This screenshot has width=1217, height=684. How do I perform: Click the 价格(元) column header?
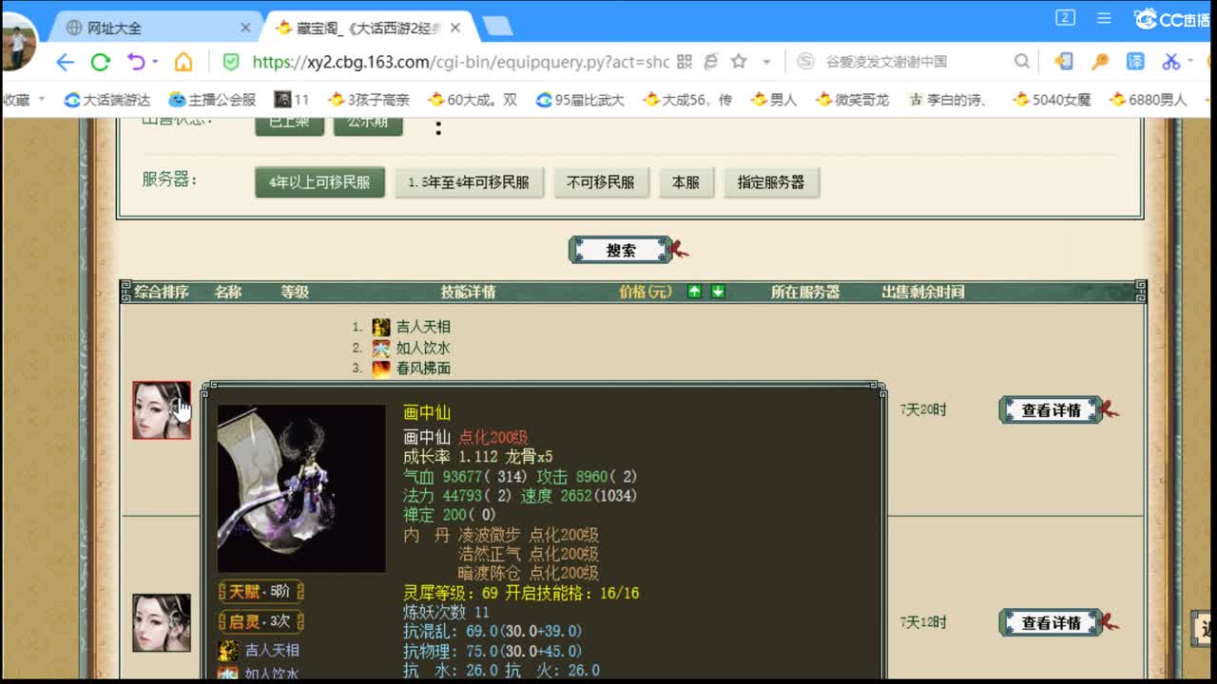pyautogui.click(x=646, y=292)
